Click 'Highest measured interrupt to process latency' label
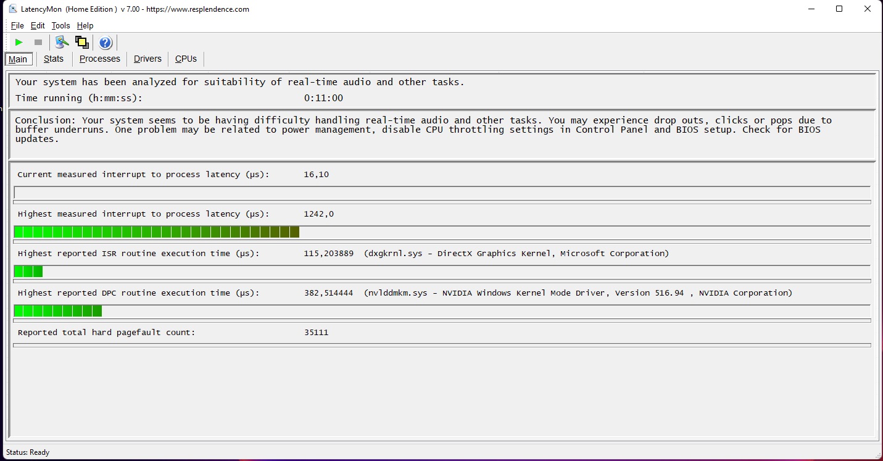The image size is (883, 461). (x=144, y=214)
